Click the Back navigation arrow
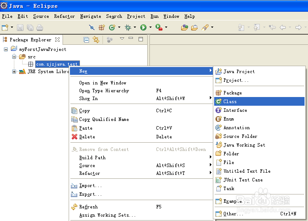The image size is (308, 221). point(283,27)
